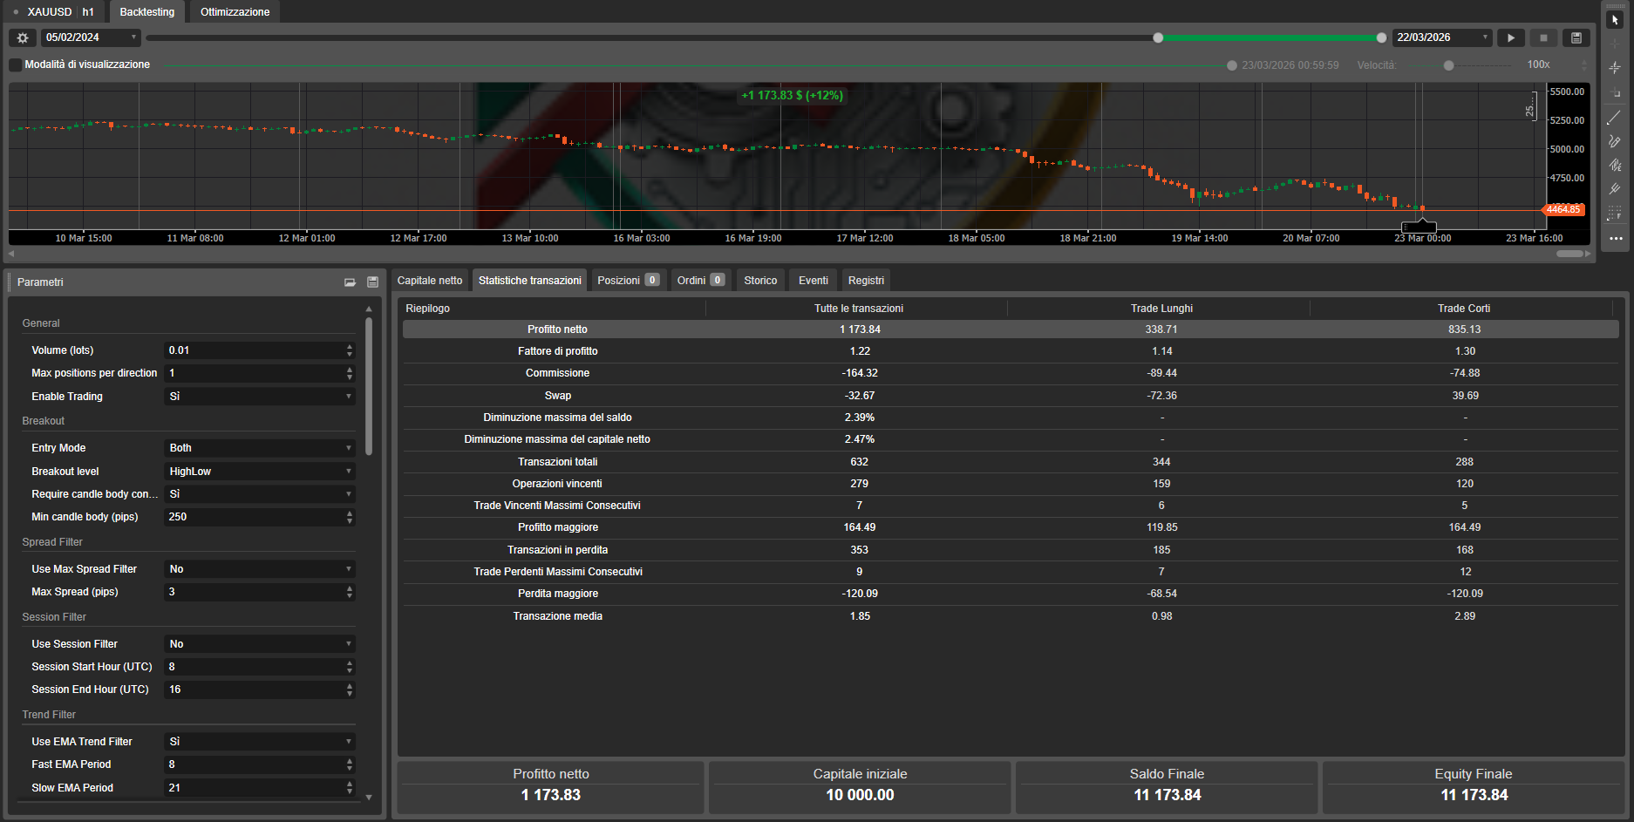Select the trend line drawing tool
Image resolution: width=1634 pixels, height=822 pixels.
tap(1615, 117)
